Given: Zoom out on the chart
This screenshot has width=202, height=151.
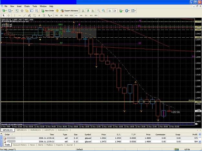Looking at the screenshot, I should coord(103,11).
